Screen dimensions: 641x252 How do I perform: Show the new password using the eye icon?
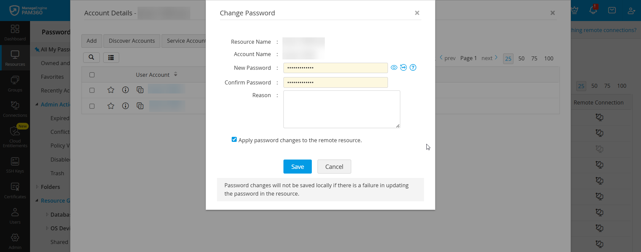(394, 67)
